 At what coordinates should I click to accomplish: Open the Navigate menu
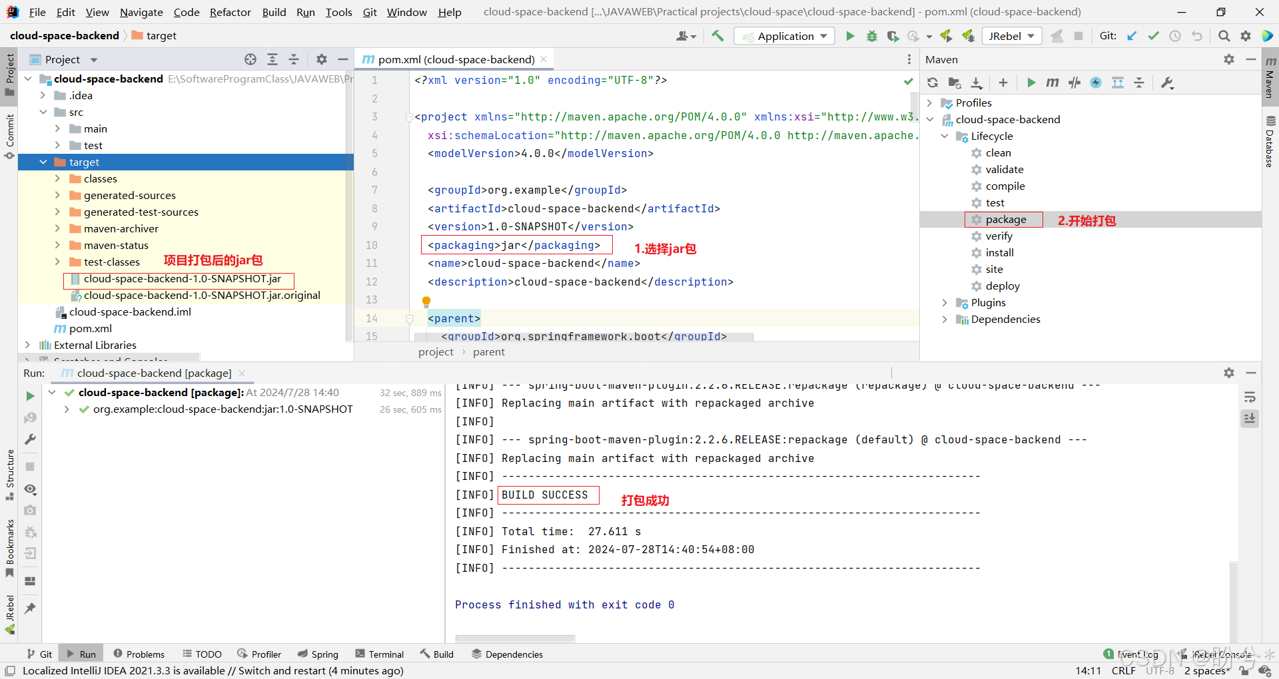[141, 12]
